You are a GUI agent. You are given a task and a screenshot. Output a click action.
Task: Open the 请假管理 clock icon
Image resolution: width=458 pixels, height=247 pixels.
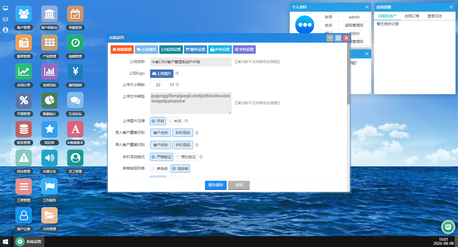(x=75, y=43)
